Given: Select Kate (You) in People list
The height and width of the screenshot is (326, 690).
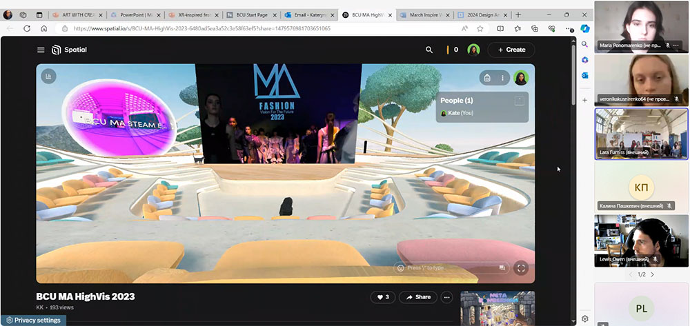Looking at the screenshot, I should pyautogui.click(x=457, y=113).
